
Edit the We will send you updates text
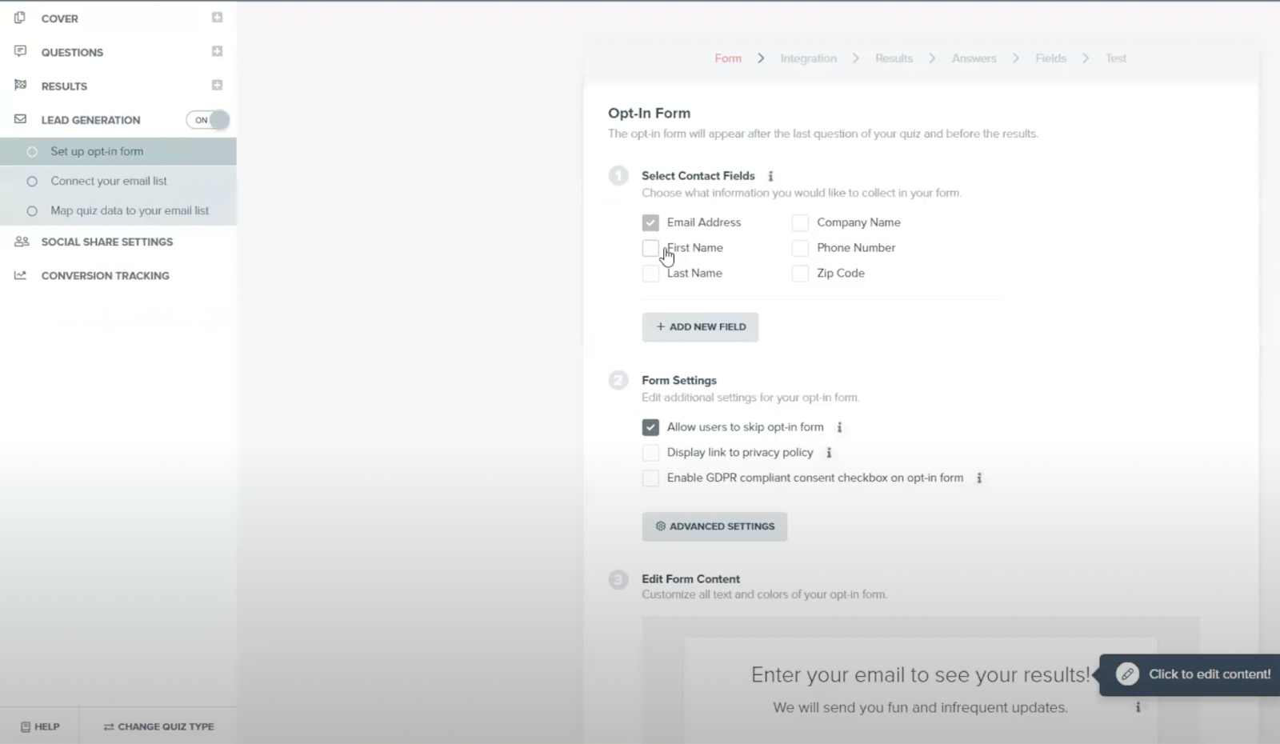pyautogui.click(x=920, y=707)
